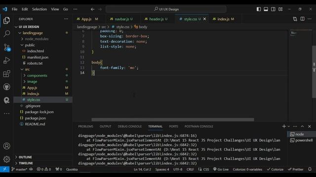Click the errors and warnings count

44,169
